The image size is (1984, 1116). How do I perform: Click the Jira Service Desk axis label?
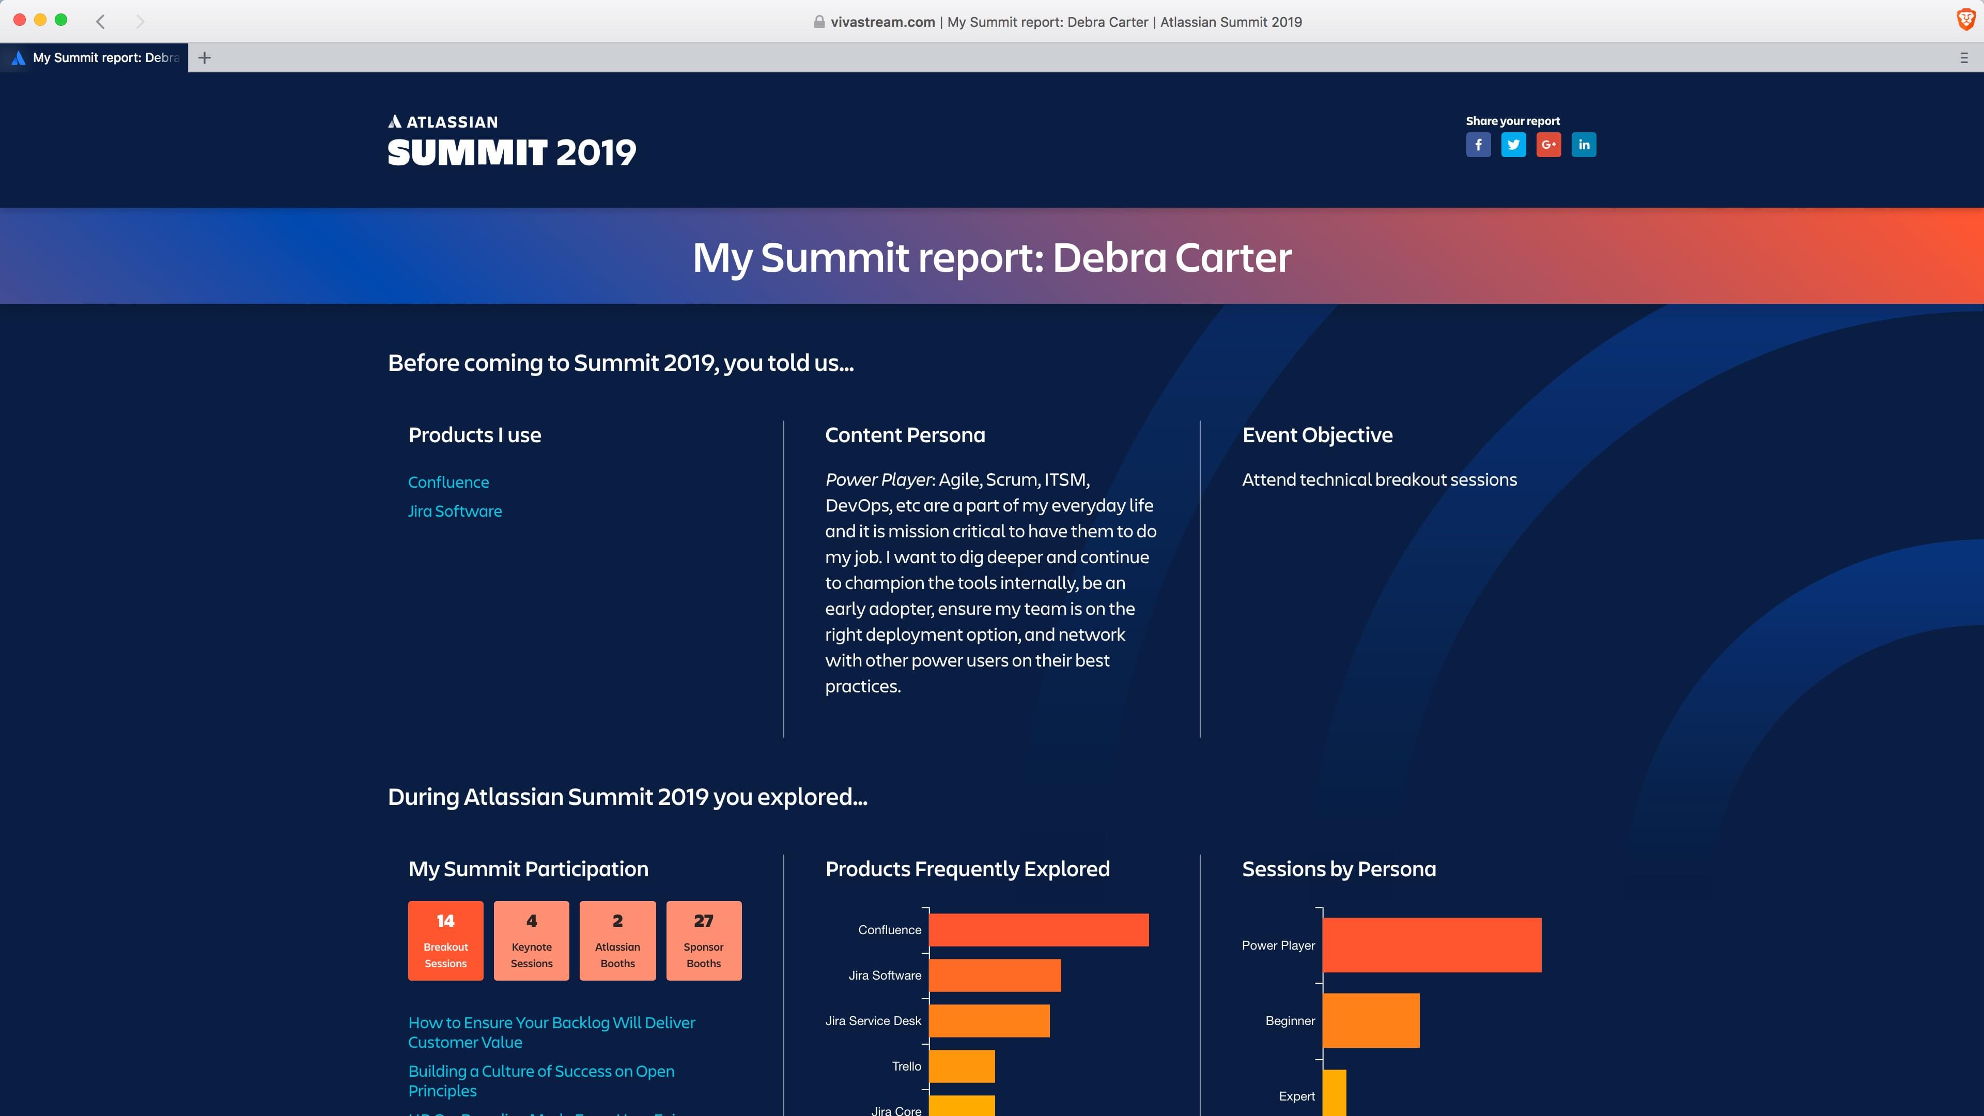pyautogui.click(x=873, y=1020)
